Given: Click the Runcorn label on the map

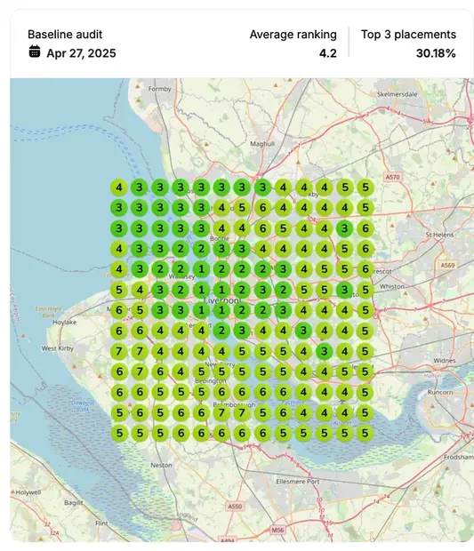Looking at the screenshot, I should pos(440,392).
